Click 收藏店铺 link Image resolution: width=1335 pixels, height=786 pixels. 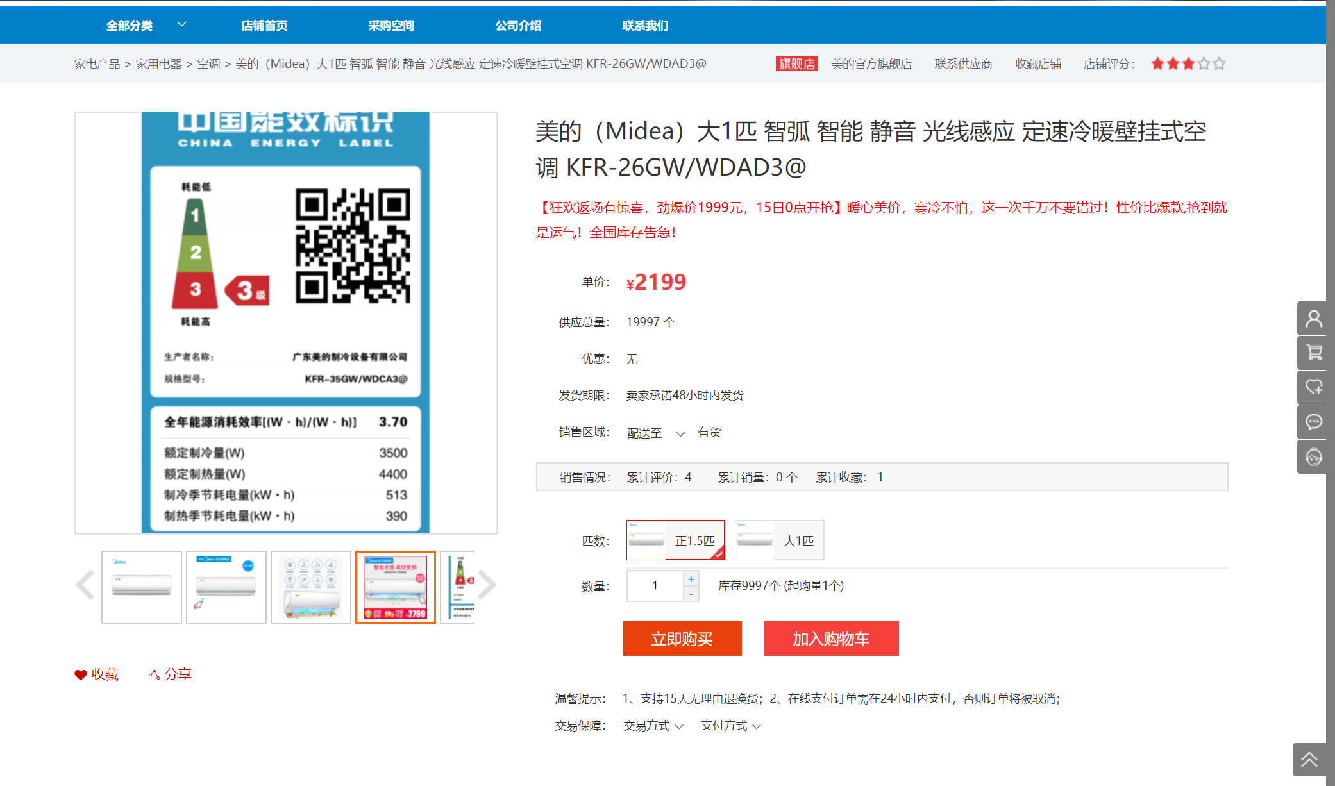[1038, 63]
